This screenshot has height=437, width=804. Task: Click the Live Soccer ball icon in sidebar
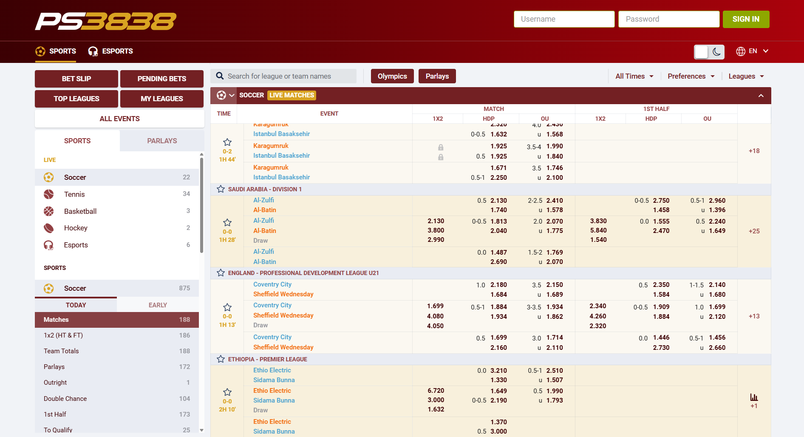click(x=49, y=177)
